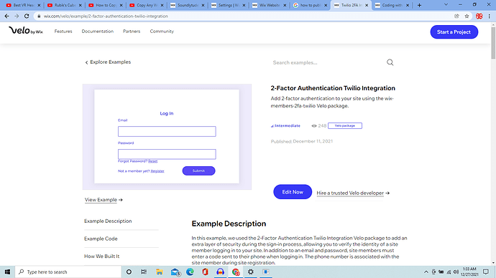Open File Explorer from the taskbar
496x278 pixels.
click(x=160, y=272)
